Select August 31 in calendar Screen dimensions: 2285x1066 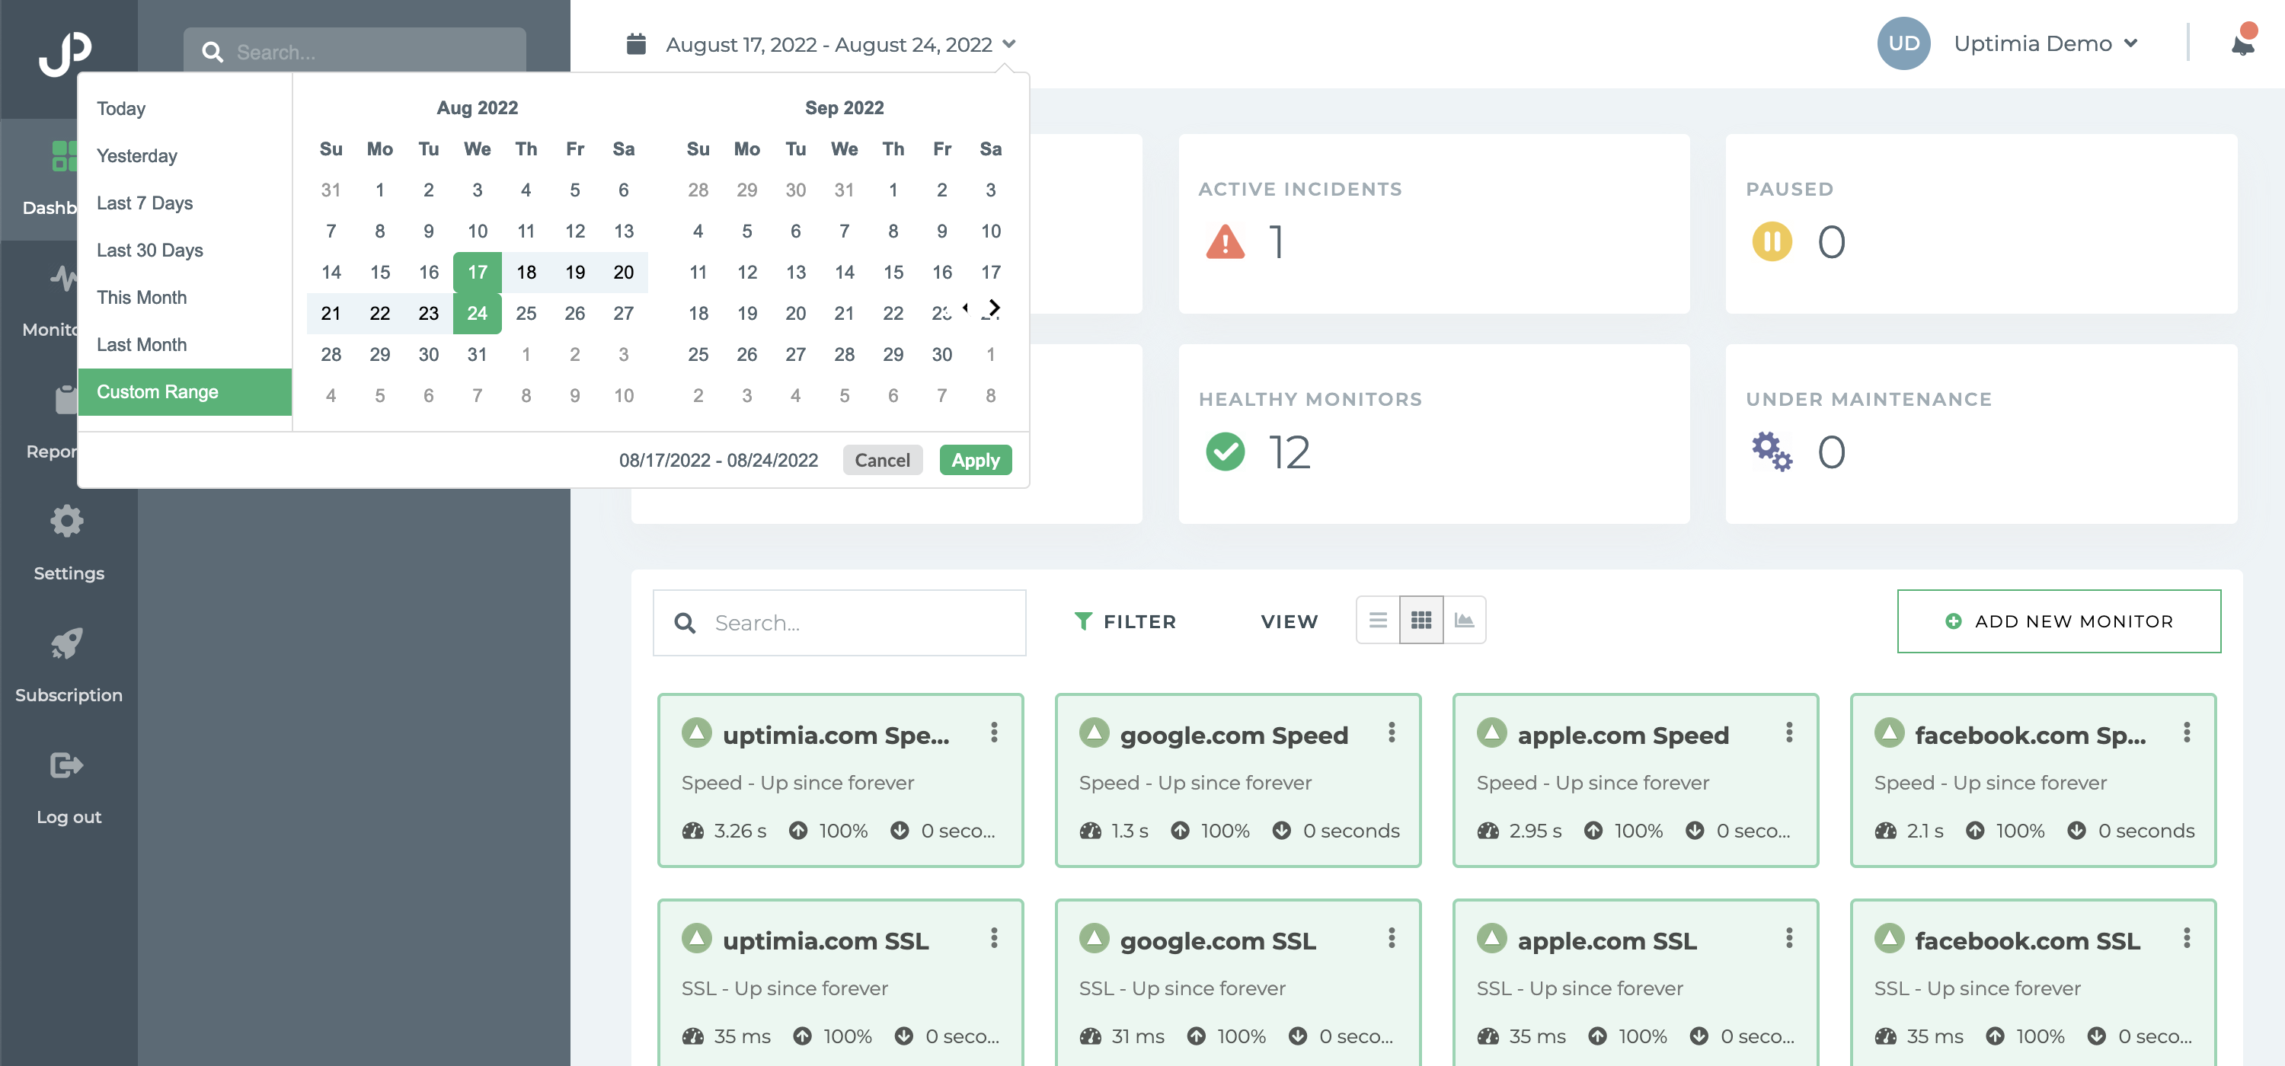(x=478, y=354)
